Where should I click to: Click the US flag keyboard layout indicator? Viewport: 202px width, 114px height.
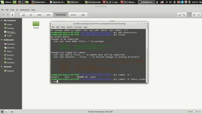pos(162,2)
